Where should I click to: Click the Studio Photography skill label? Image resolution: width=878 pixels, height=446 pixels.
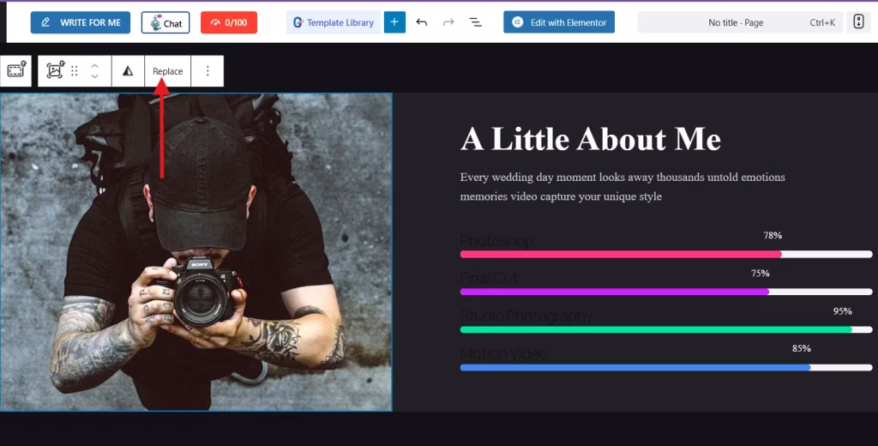tap(526, 316)
